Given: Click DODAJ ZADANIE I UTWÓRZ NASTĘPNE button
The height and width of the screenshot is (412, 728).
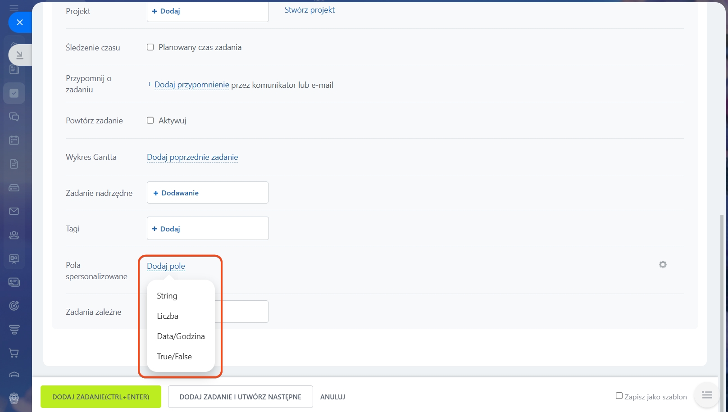Looking at the screenshot, I should coord(241,397).
